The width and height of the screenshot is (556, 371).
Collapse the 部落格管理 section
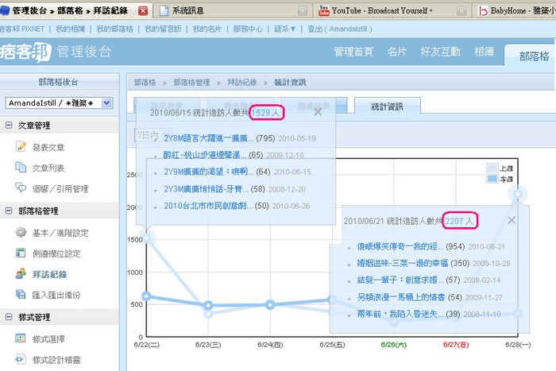click(9, 211)
